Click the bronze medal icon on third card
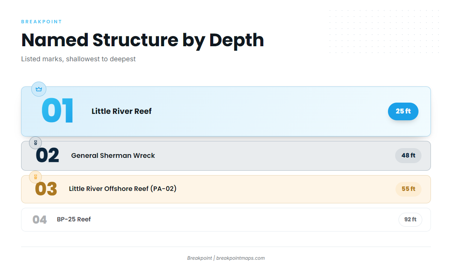452x271 pixels. 35,177
